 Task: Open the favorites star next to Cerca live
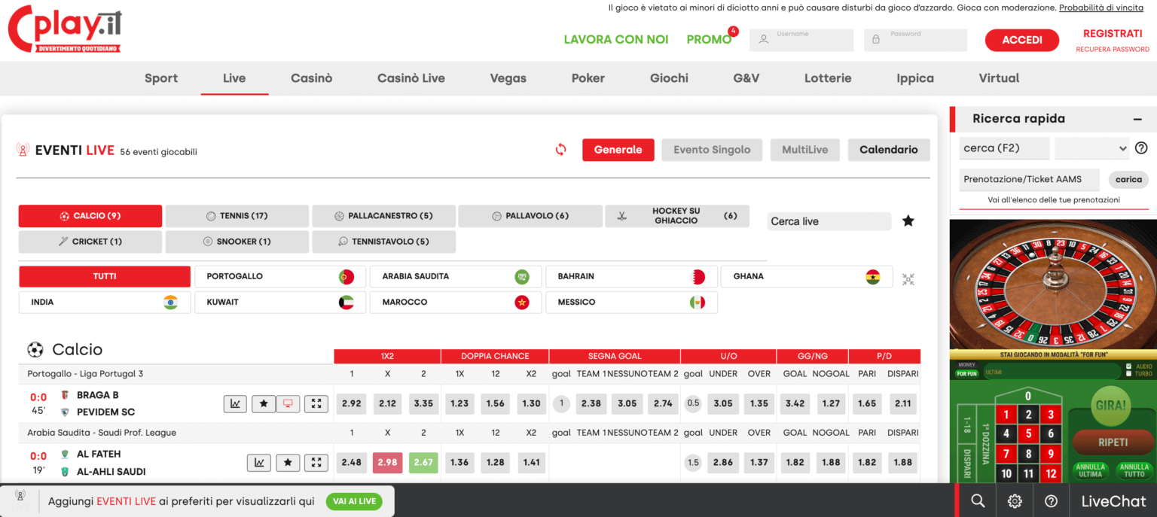tap(908, 220)
